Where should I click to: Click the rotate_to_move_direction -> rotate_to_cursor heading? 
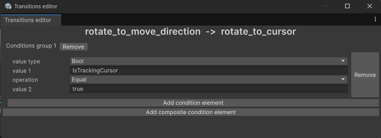pos(190,32)
